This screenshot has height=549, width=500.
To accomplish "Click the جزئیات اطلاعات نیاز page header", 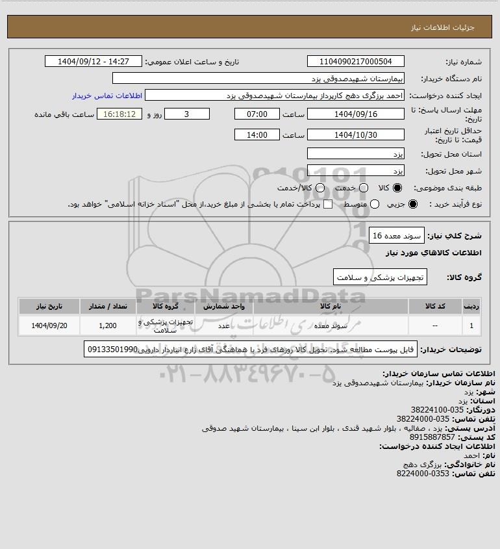I will point(443,27).
